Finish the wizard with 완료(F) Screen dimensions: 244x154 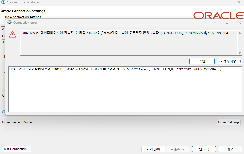tap(204, 149)
